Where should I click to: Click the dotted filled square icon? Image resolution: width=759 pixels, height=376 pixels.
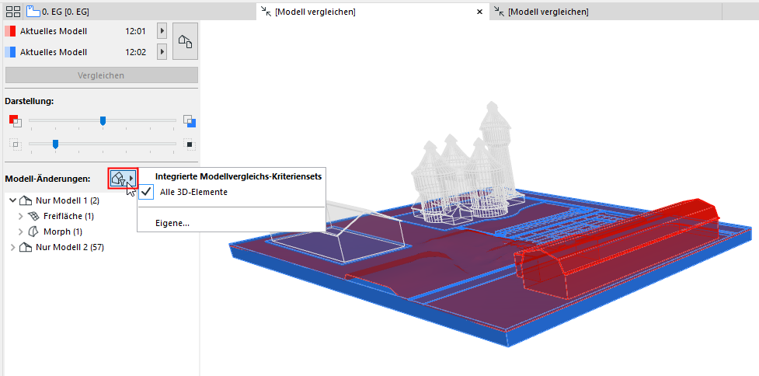190,144
